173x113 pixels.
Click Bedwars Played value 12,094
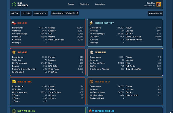[x=80, y=28]
